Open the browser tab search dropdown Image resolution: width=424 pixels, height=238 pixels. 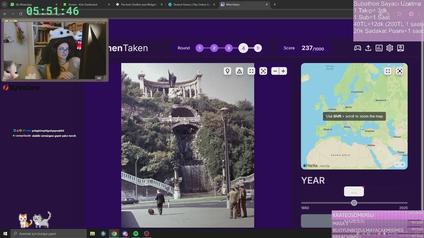pos(4,5)
